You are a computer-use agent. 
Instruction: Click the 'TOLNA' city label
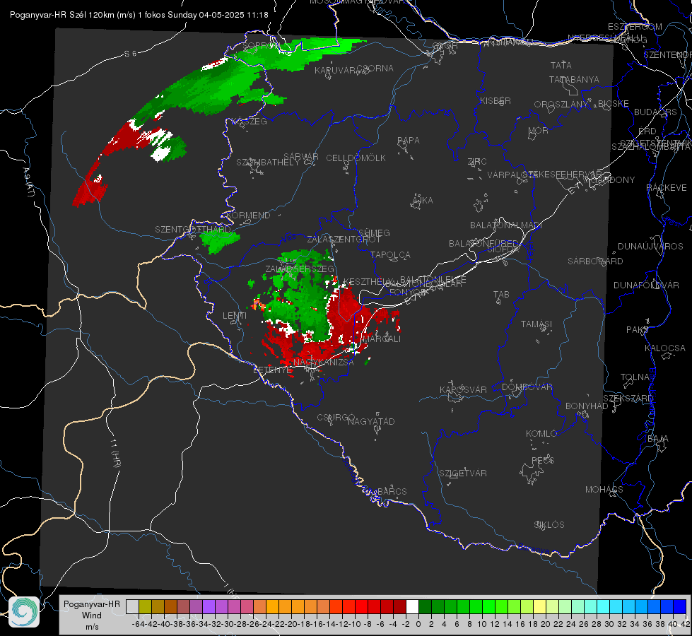tap(635, 377)
